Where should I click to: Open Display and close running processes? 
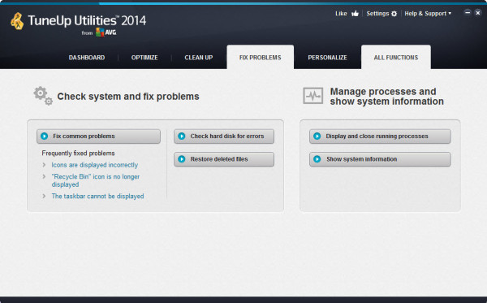(x=380, y=136)
